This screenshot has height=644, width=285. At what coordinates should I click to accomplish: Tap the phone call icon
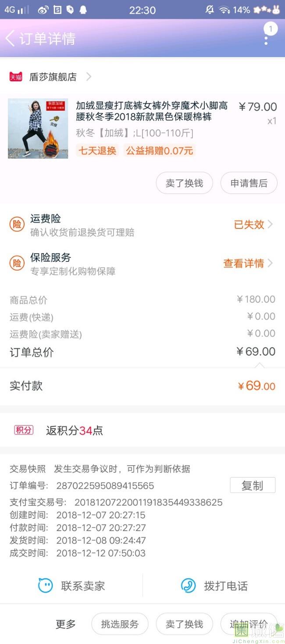189,586
